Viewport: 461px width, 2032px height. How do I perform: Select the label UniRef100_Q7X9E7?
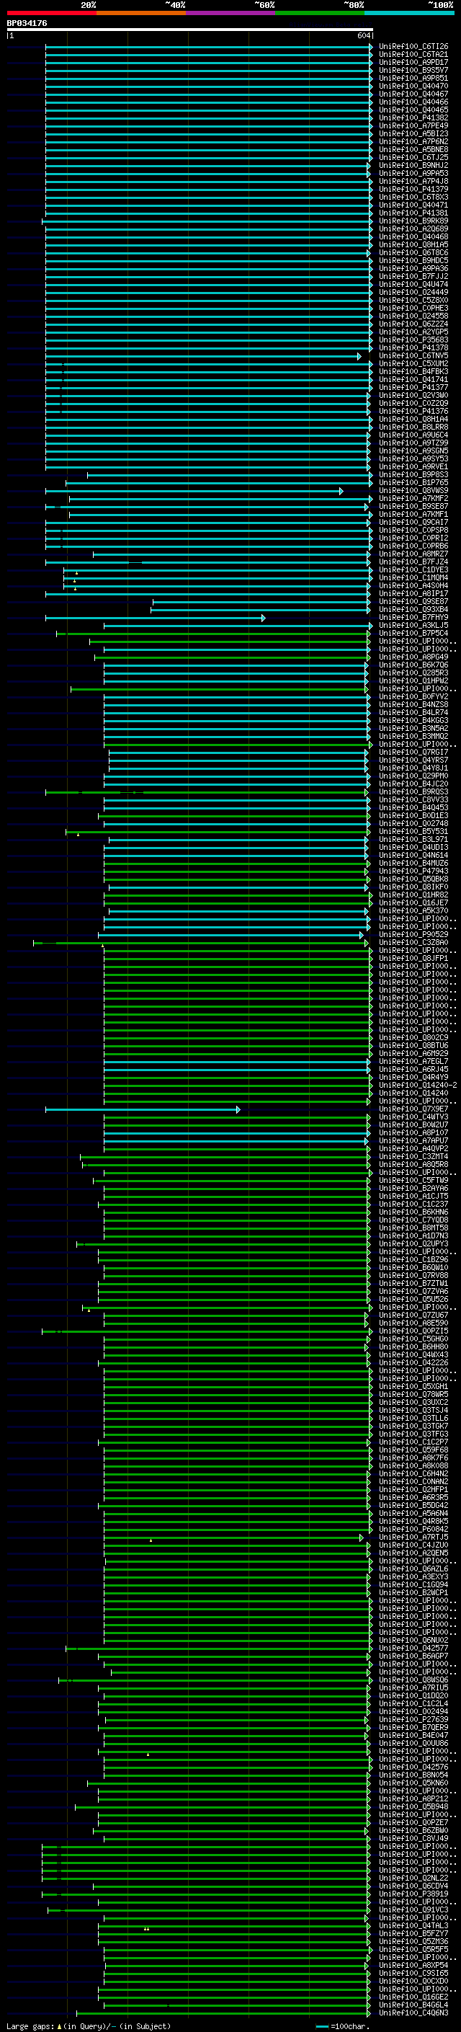click(413, 1109)
